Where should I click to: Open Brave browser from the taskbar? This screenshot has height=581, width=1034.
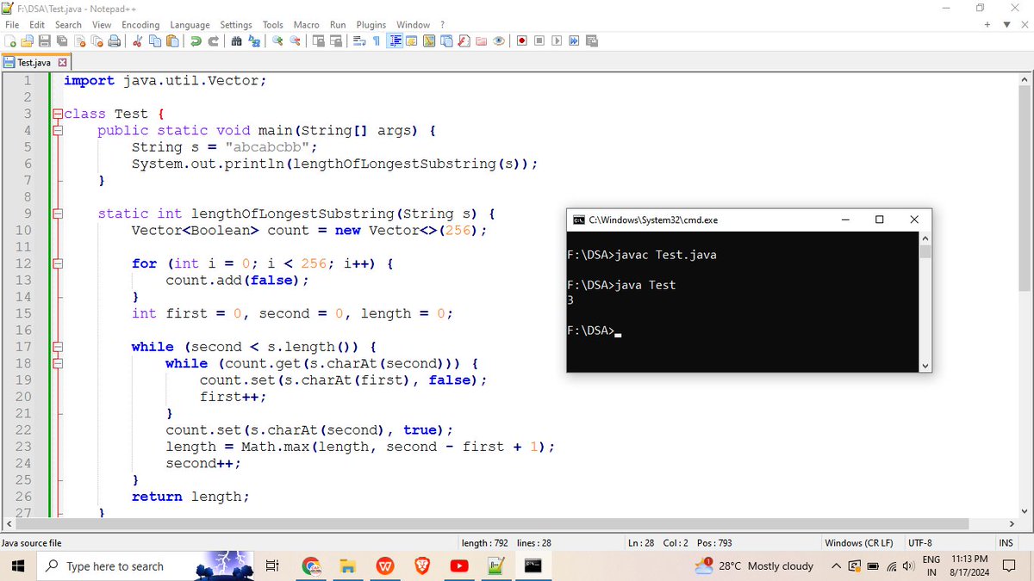(421, 566)
